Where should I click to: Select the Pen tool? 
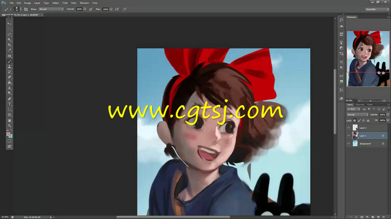pos(9,99)
